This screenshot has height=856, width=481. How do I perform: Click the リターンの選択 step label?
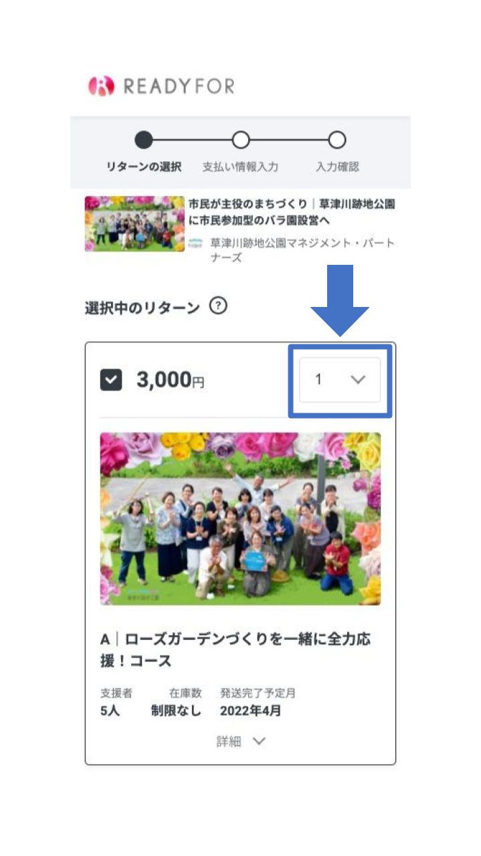[x=144, y=167]
